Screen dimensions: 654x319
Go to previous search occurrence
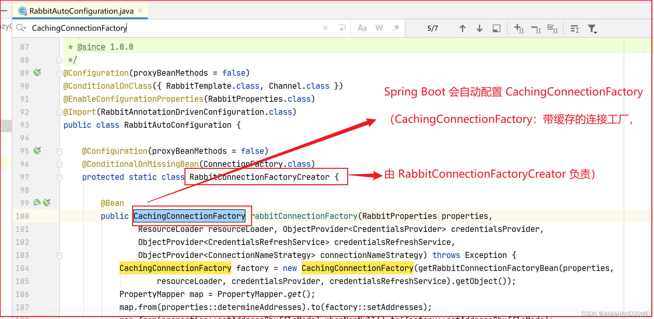coord(463,28)
